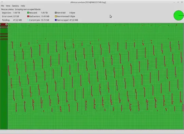Click the Non-scraped value 47.22 MB
The width and height of the screenshot is (184, 134).
(x=74, y=20)
